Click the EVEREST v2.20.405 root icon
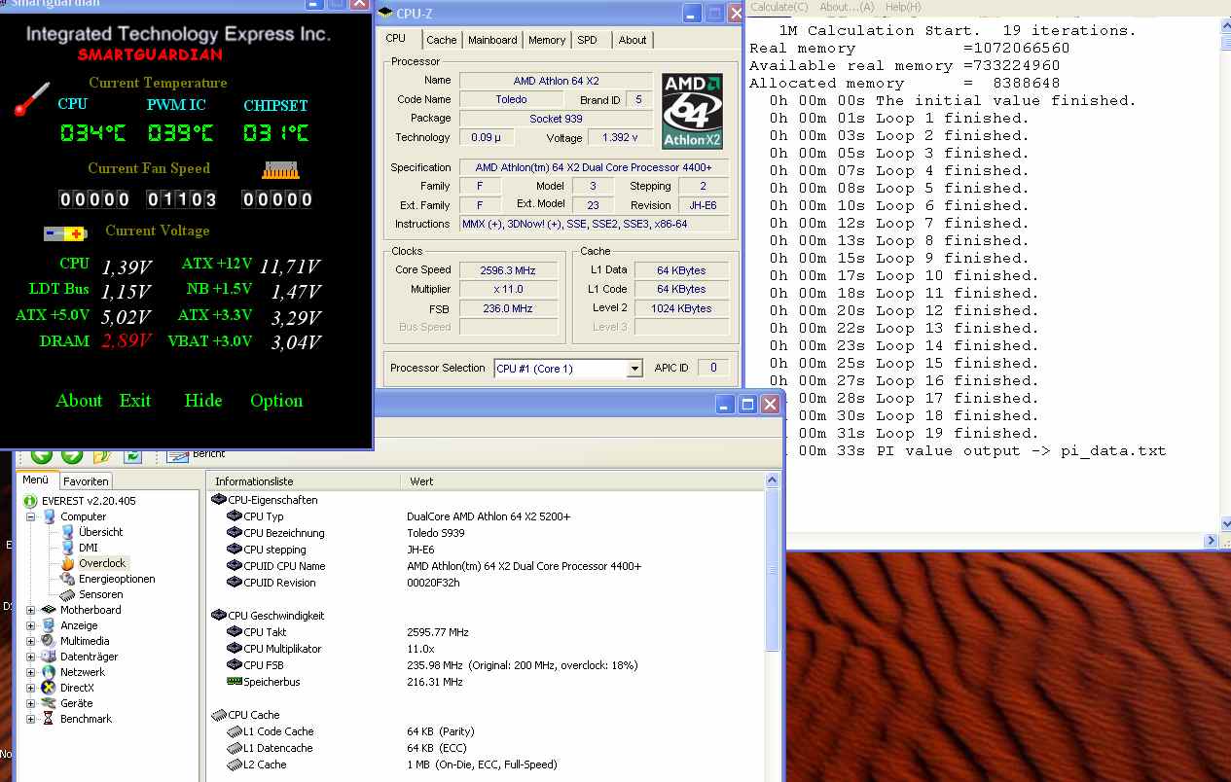1231x782 pixels. 30,501
